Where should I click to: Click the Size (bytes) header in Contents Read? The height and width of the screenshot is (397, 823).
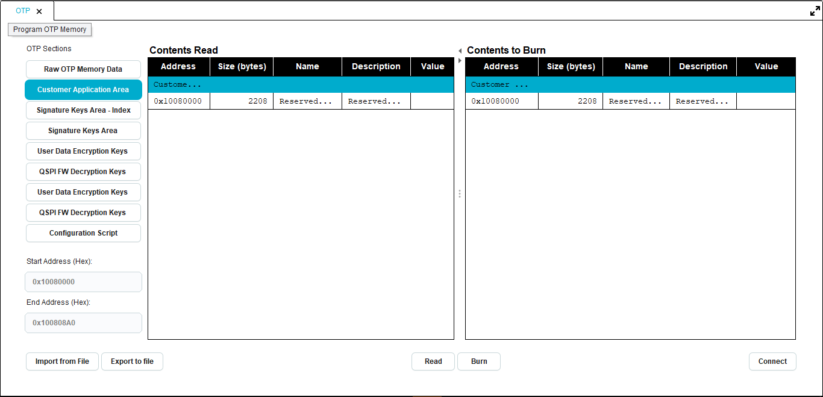pyautogui.click(x=242, y=66)
